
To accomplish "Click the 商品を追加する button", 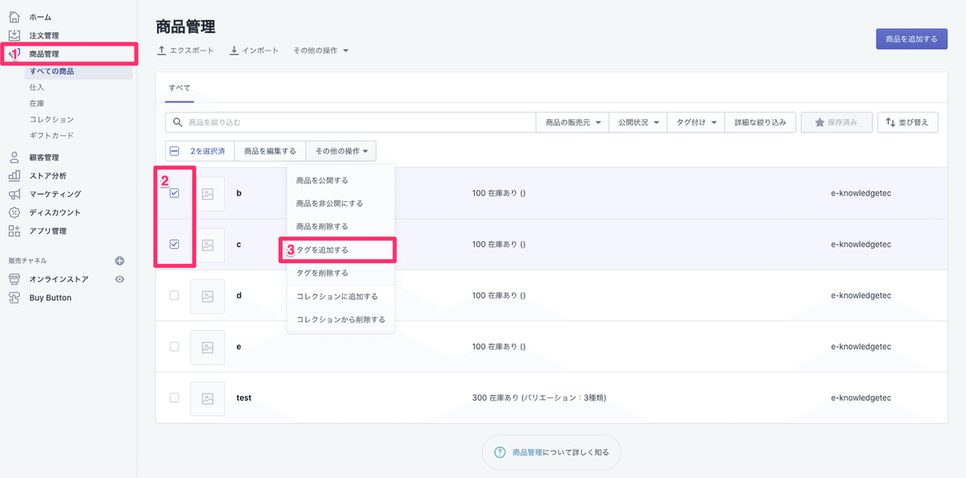I will [x=911, y=39].
